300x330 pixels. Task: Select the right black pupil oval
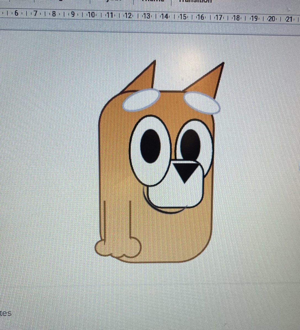coord(191,144)
